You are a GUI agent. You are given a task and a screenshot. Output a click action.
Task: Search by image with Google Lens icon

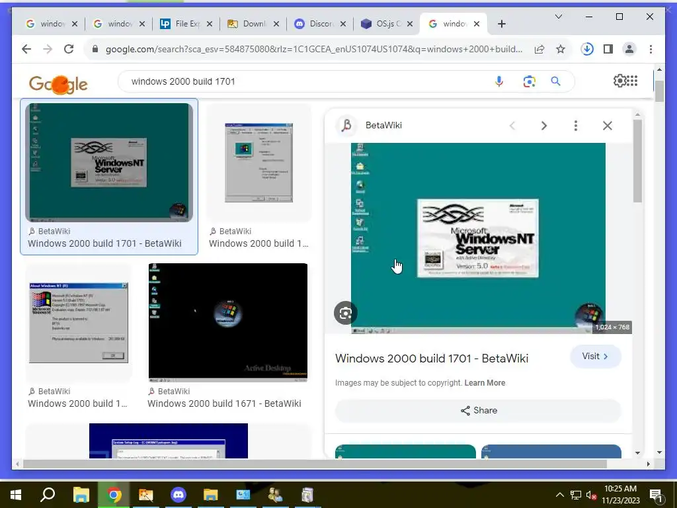pos(529,81)
